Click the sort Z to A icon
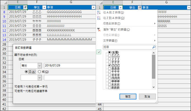Viewport: 191px width, 111px height. pyautogui.click(x=99, y=18)
